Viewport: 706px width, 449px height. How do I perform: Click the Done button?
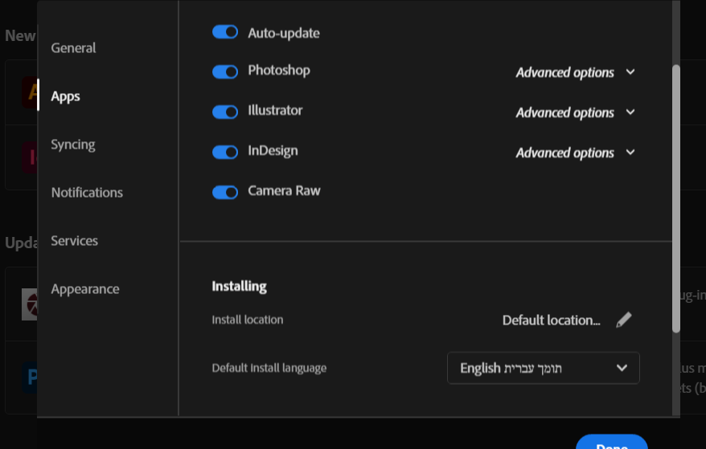tap(612, 443)
